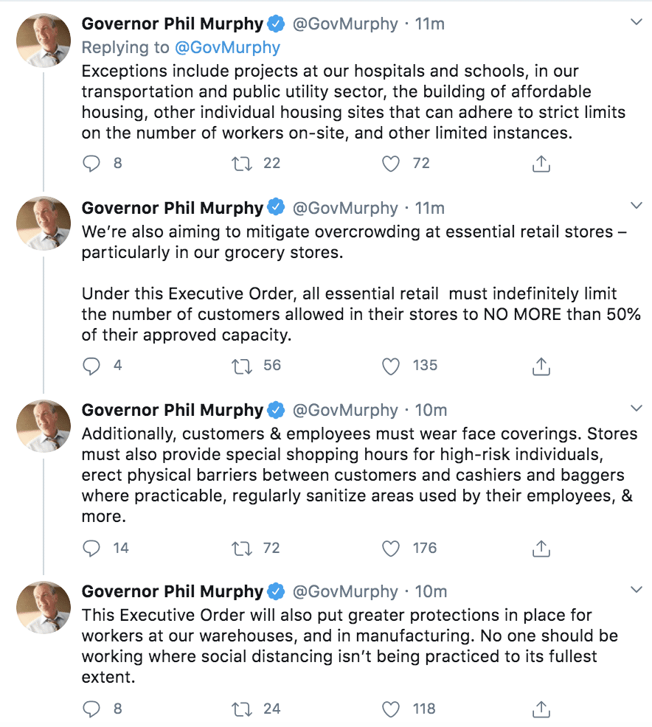Open Governor Phil Murphy avatar on first tweet
This screenshot has height=727, width=652.
[x=44, y=41]
